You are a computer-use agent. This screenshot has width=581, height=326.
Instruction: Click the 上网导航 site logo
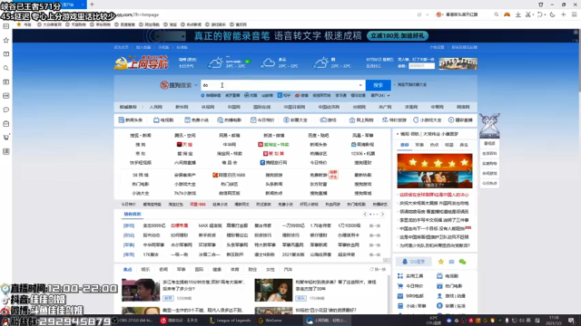pyautogui.click(x=142, y=62)
